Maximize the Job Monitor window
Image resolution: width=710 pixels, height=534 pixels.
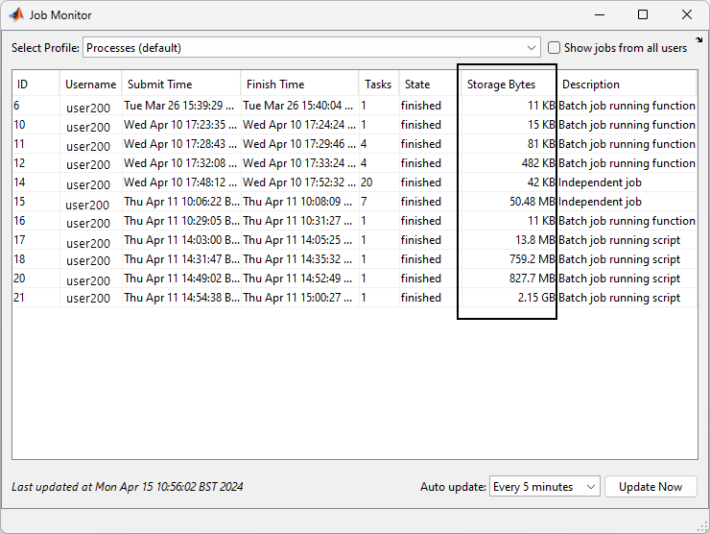tap(643, 14)
